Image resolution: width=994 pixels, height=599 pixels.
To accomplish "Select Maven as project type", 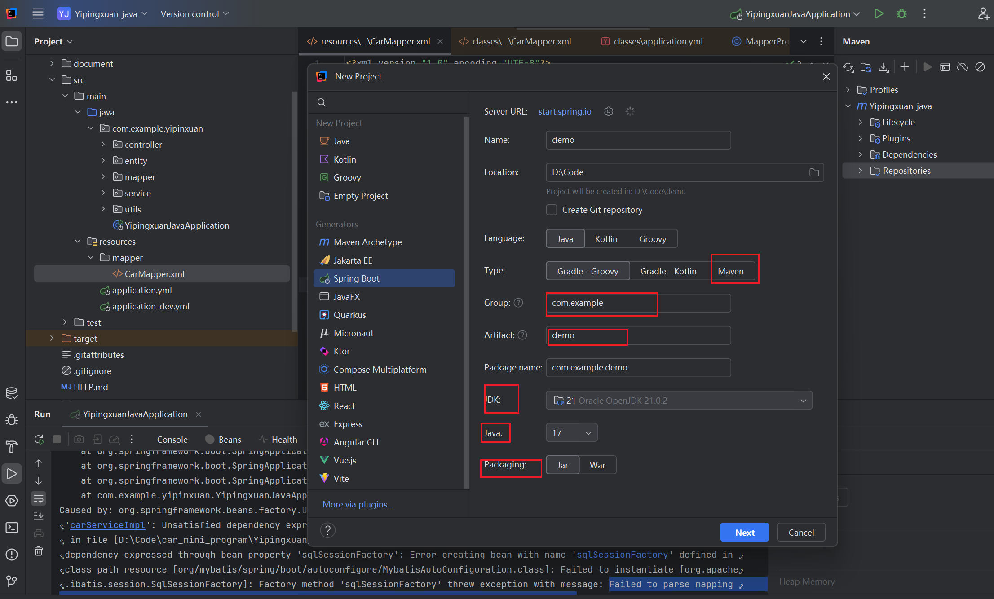I will coord(730,271).
